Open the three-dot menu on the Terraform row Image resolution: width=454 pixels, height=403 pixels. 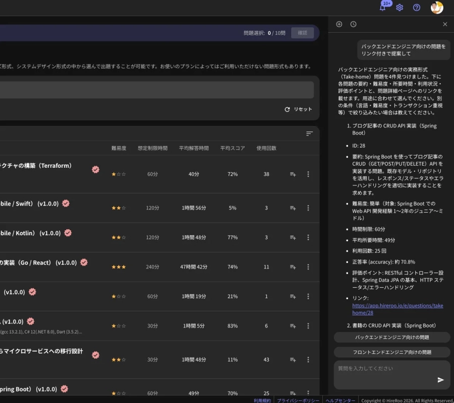point(308,174)
